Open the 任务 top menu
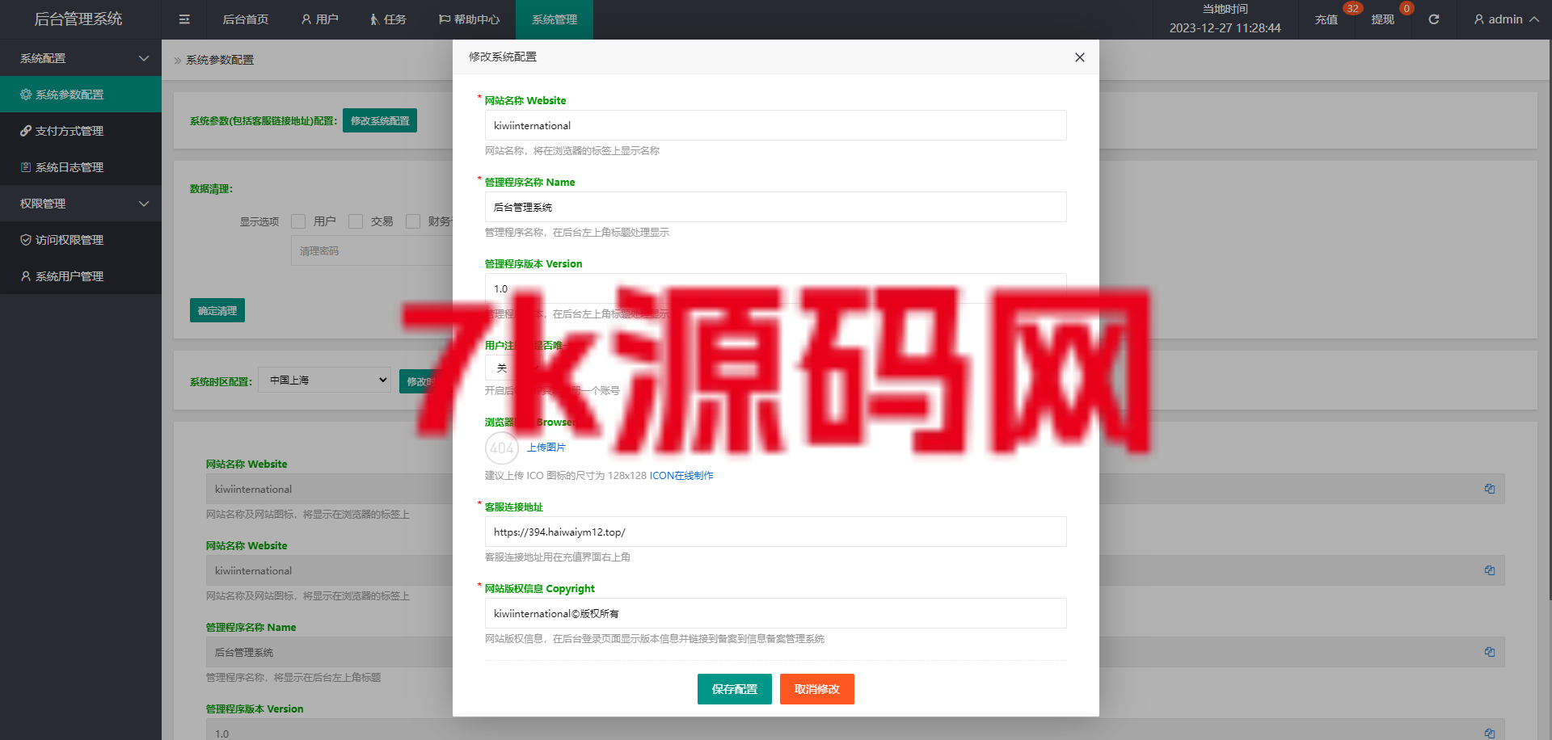The height and width of the screenshot is (740, 1552). coord(388,19)
